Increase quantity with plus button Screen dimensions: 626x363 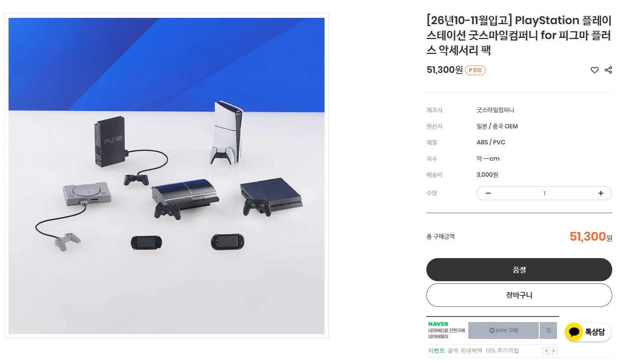pyautogui.click(x=601, y=193)
